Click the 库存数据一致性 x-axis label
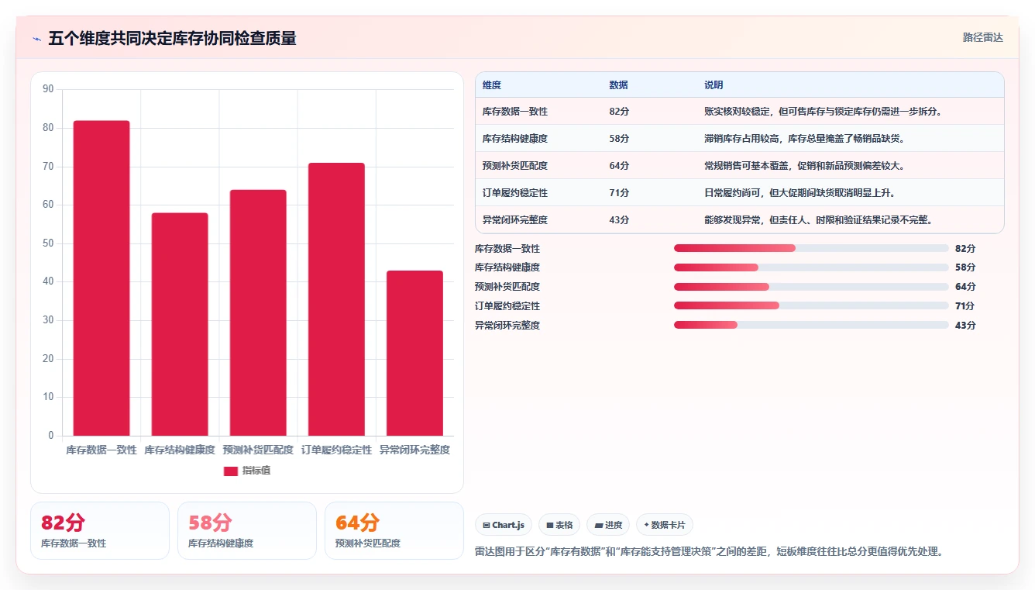The width and height of the screenshot is (1035, 590). pyautogui.click(x=101, y=450)
